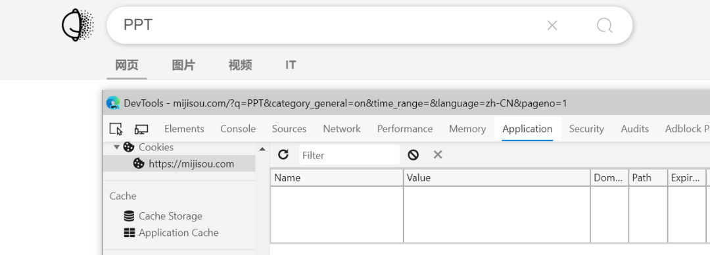Switch to the Network tab

pyautogui.click(x=342, y=129)
